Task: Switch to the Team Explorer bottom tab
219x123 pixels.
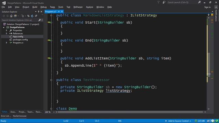Action: pyautogui.click(x=30, y=112)
